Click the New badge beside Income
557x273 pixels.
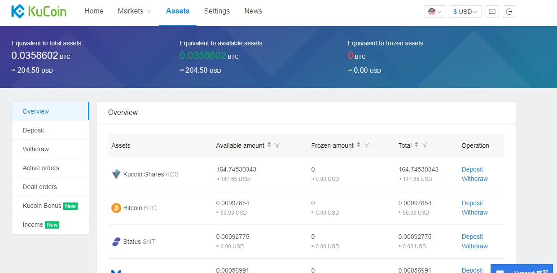click(52, 225)
